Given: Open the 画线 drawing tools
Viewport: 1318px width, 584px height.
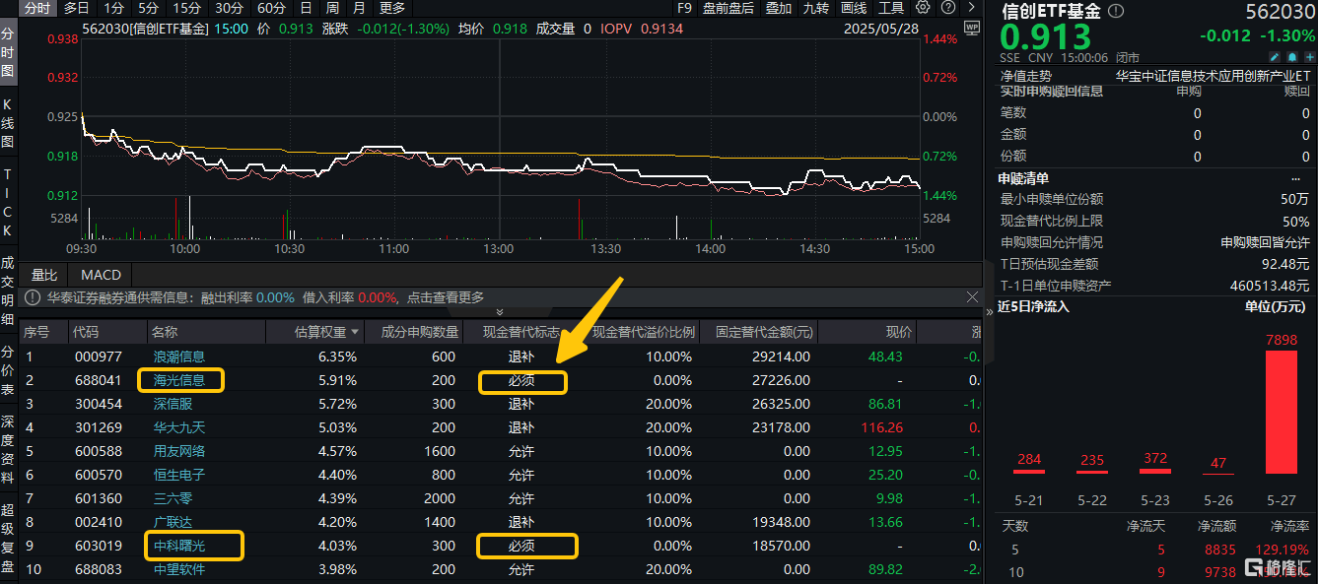Looking at the screenshot, I should (x=854, y=8).
